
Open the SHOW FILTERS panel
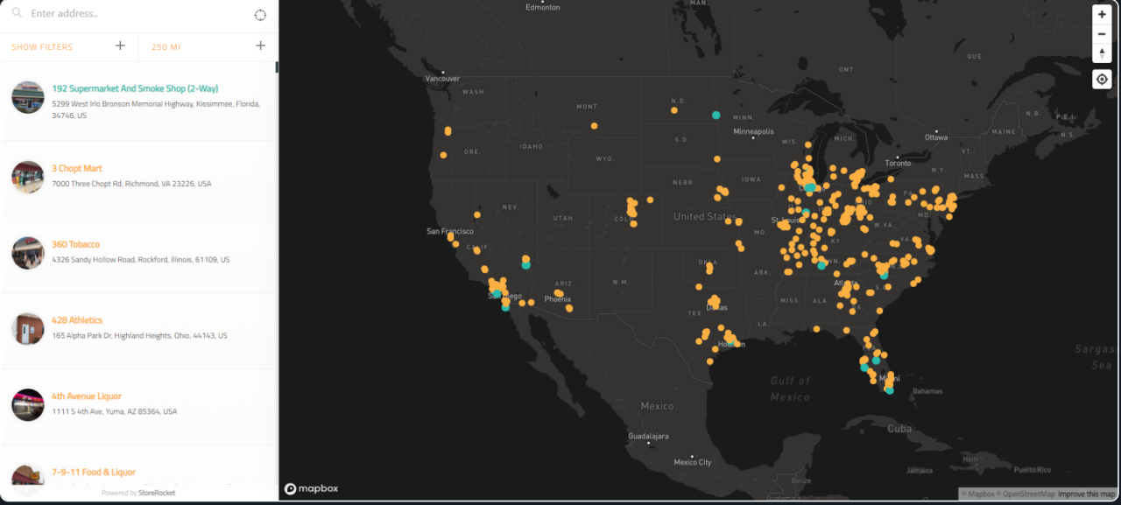[x=42, y=47]
